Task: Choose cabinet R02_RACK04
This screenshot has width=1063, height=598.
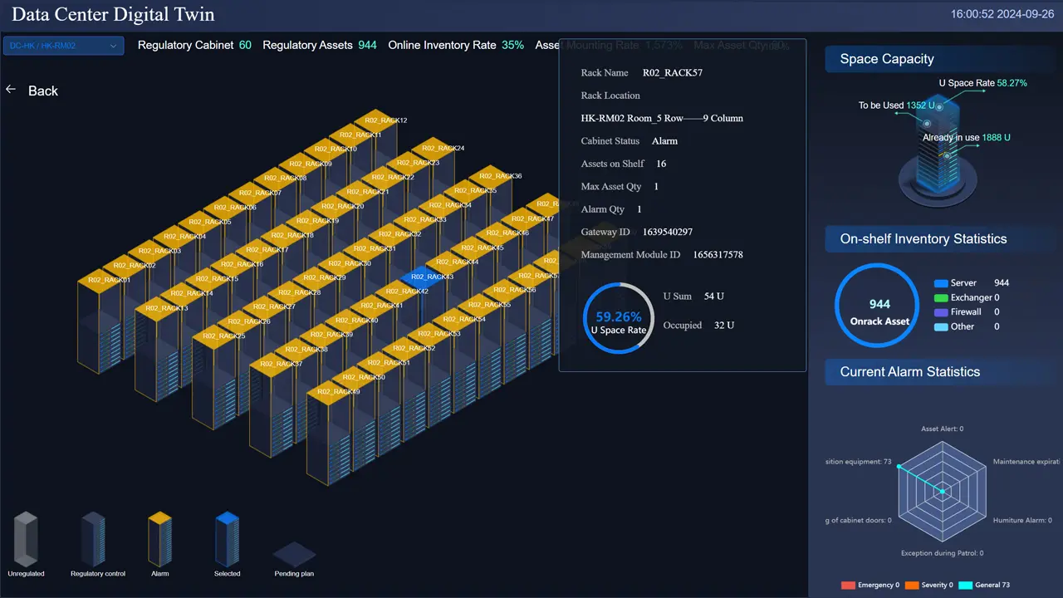Action: pos(185,236)
